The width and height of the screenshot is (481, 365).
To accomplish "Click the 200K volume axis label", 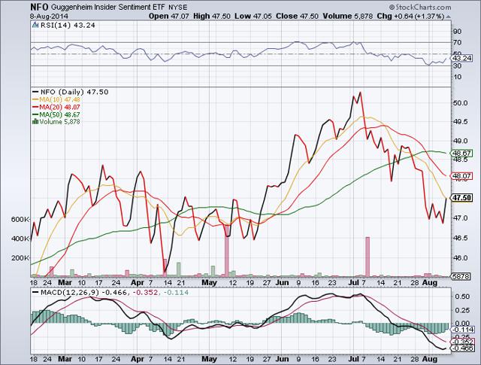I will 20,257.
